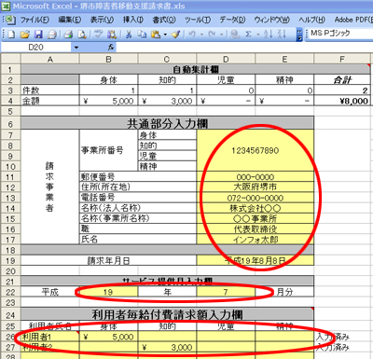The height and width of the screenshot is (359, 373).
Task: Click the Copy icon in the toolbar
Action: coord(142,35)
